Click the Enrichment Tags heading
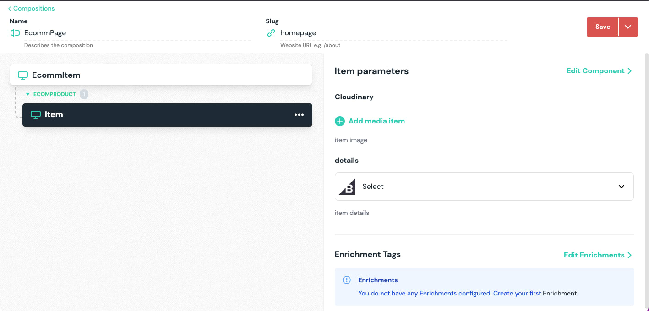649x311 pixels. (367, 254)
